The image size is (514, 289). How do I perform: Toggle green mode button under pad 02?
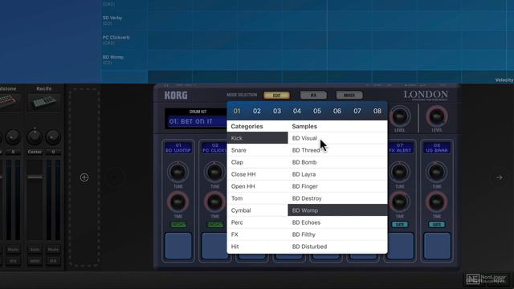[x=215, y=225]
